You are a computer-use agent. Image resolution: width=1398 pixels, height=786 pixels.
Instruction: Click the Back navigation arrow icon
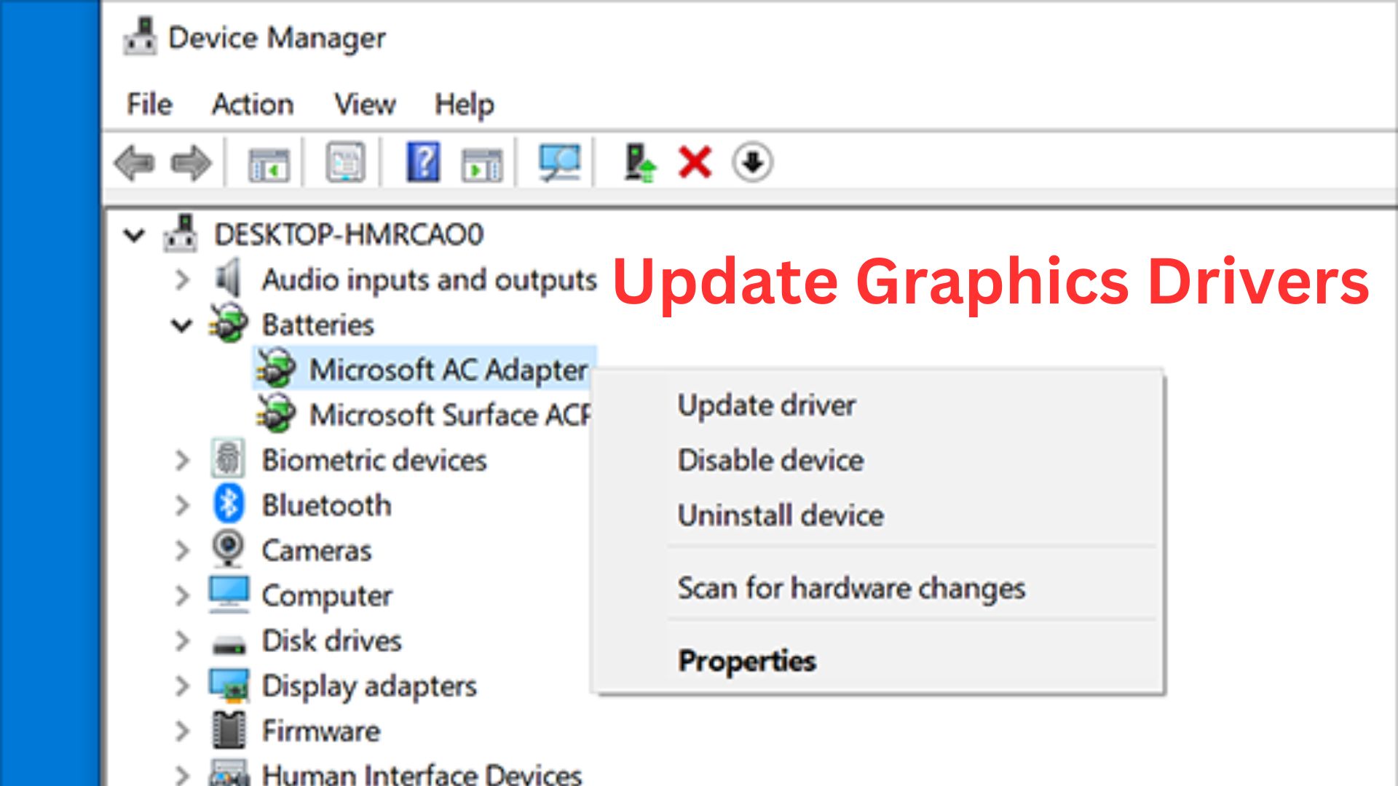135,160
